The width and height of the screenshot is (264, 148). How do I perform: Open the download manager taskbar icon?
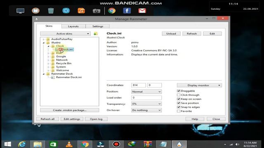pyautogui.click(x=101, y=144)
